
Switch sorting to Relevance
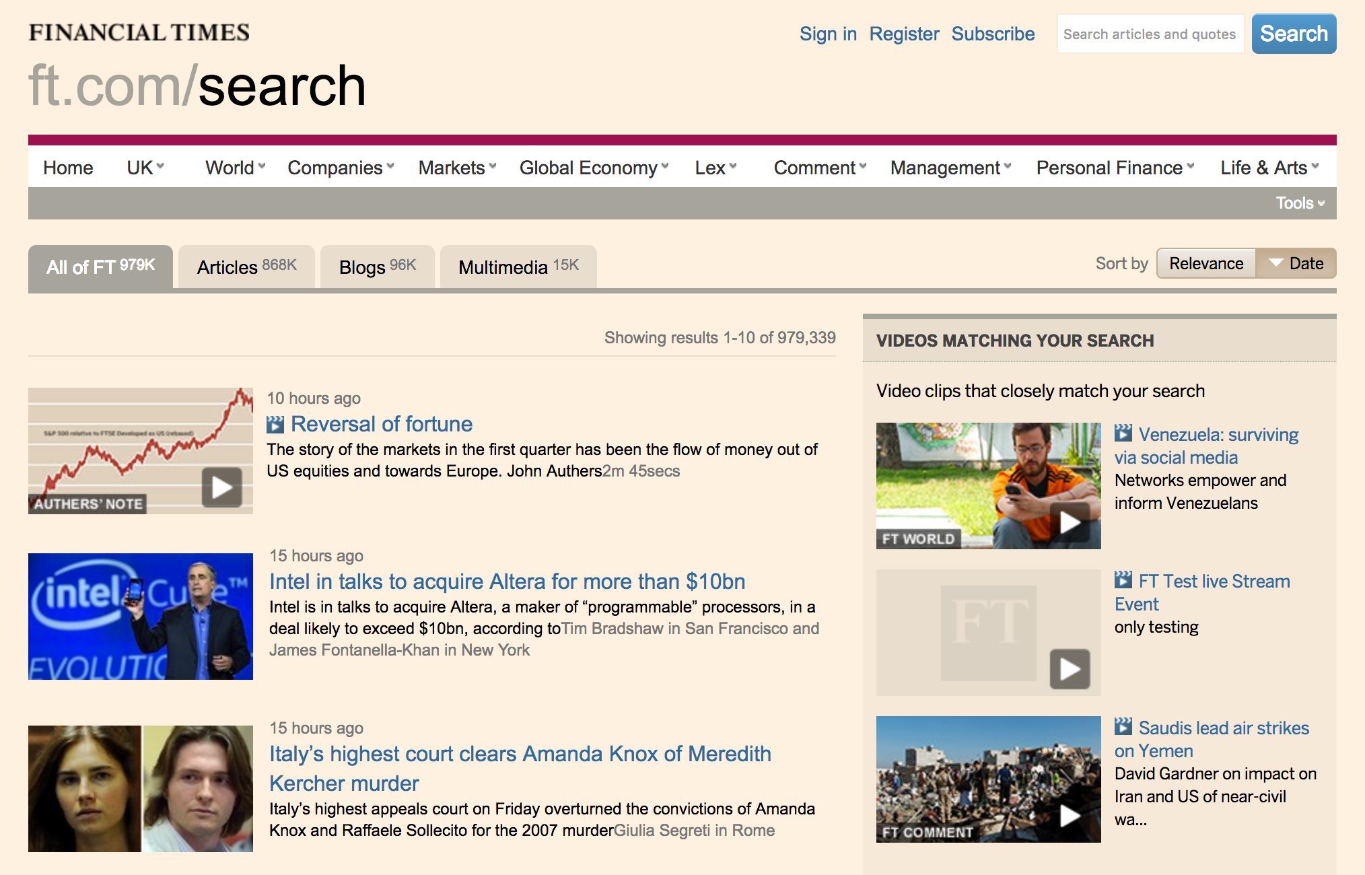pos(1205,263)
